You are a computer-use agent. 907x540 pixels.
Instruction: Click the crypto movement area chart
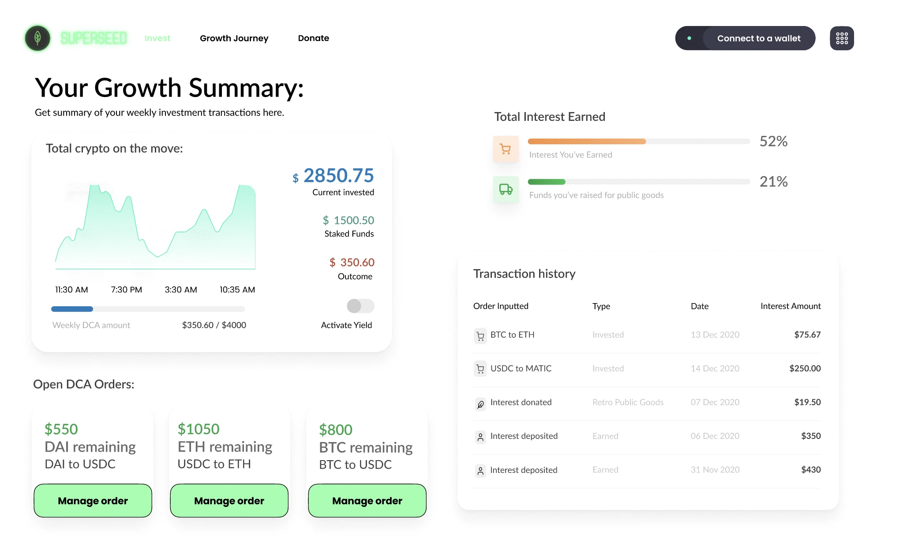(x=155, y=227)
